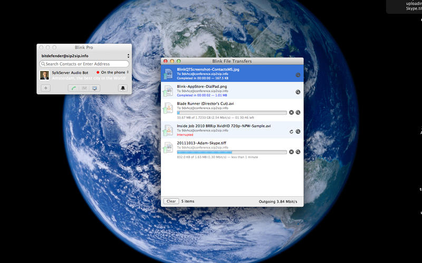Select BlinkQTScreenshot-ContactsMS.jpg file name
This screenshot has width=422, height=263.
[208, 69]
